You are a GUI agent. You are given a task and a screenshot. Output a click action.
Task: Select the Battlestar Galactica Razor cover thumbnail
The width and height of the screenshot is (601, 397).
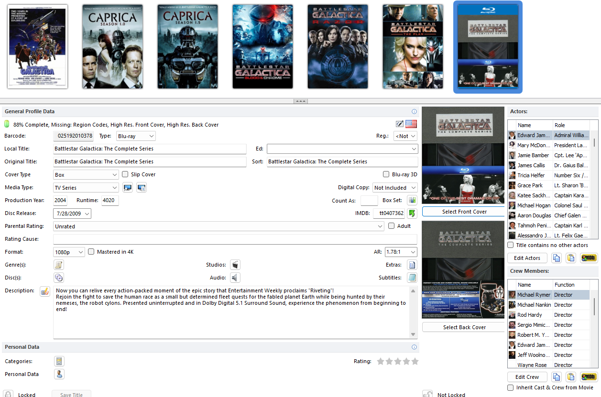click(x=338, y=47)
